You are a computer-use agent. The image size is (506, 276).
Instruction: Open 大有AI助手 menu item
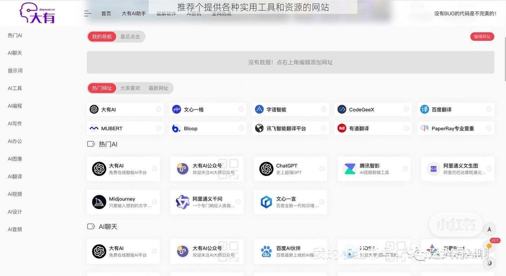point(133,13)
